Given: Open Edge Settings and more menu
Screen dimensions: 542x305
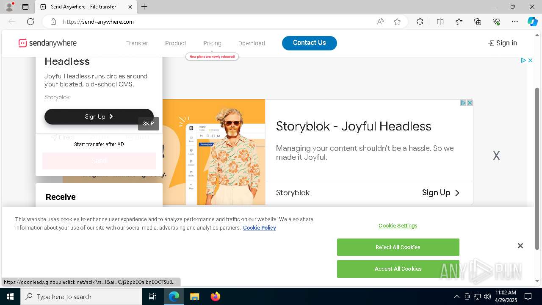Looking at the screenshot, I should 515,22.
